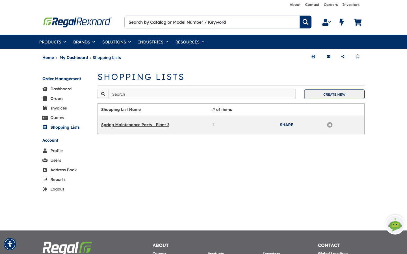Print this page with printer icon
407x254 pixels.
(x=313, y=57)
